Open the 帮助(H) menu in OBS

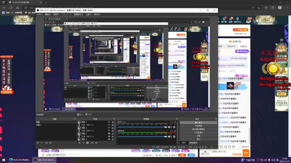tap(97, 14)
